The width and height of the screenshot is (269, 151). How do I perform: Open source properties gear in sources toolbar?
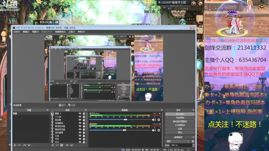(x=62, y=145)
